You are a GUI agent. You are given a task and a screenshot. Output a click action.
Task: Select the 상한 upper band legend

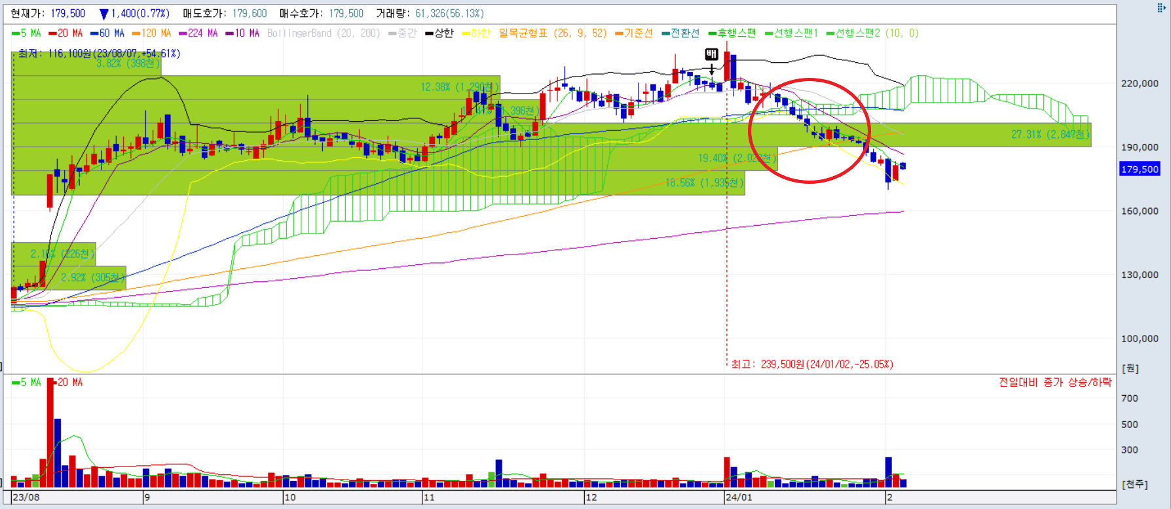(439, 33)
